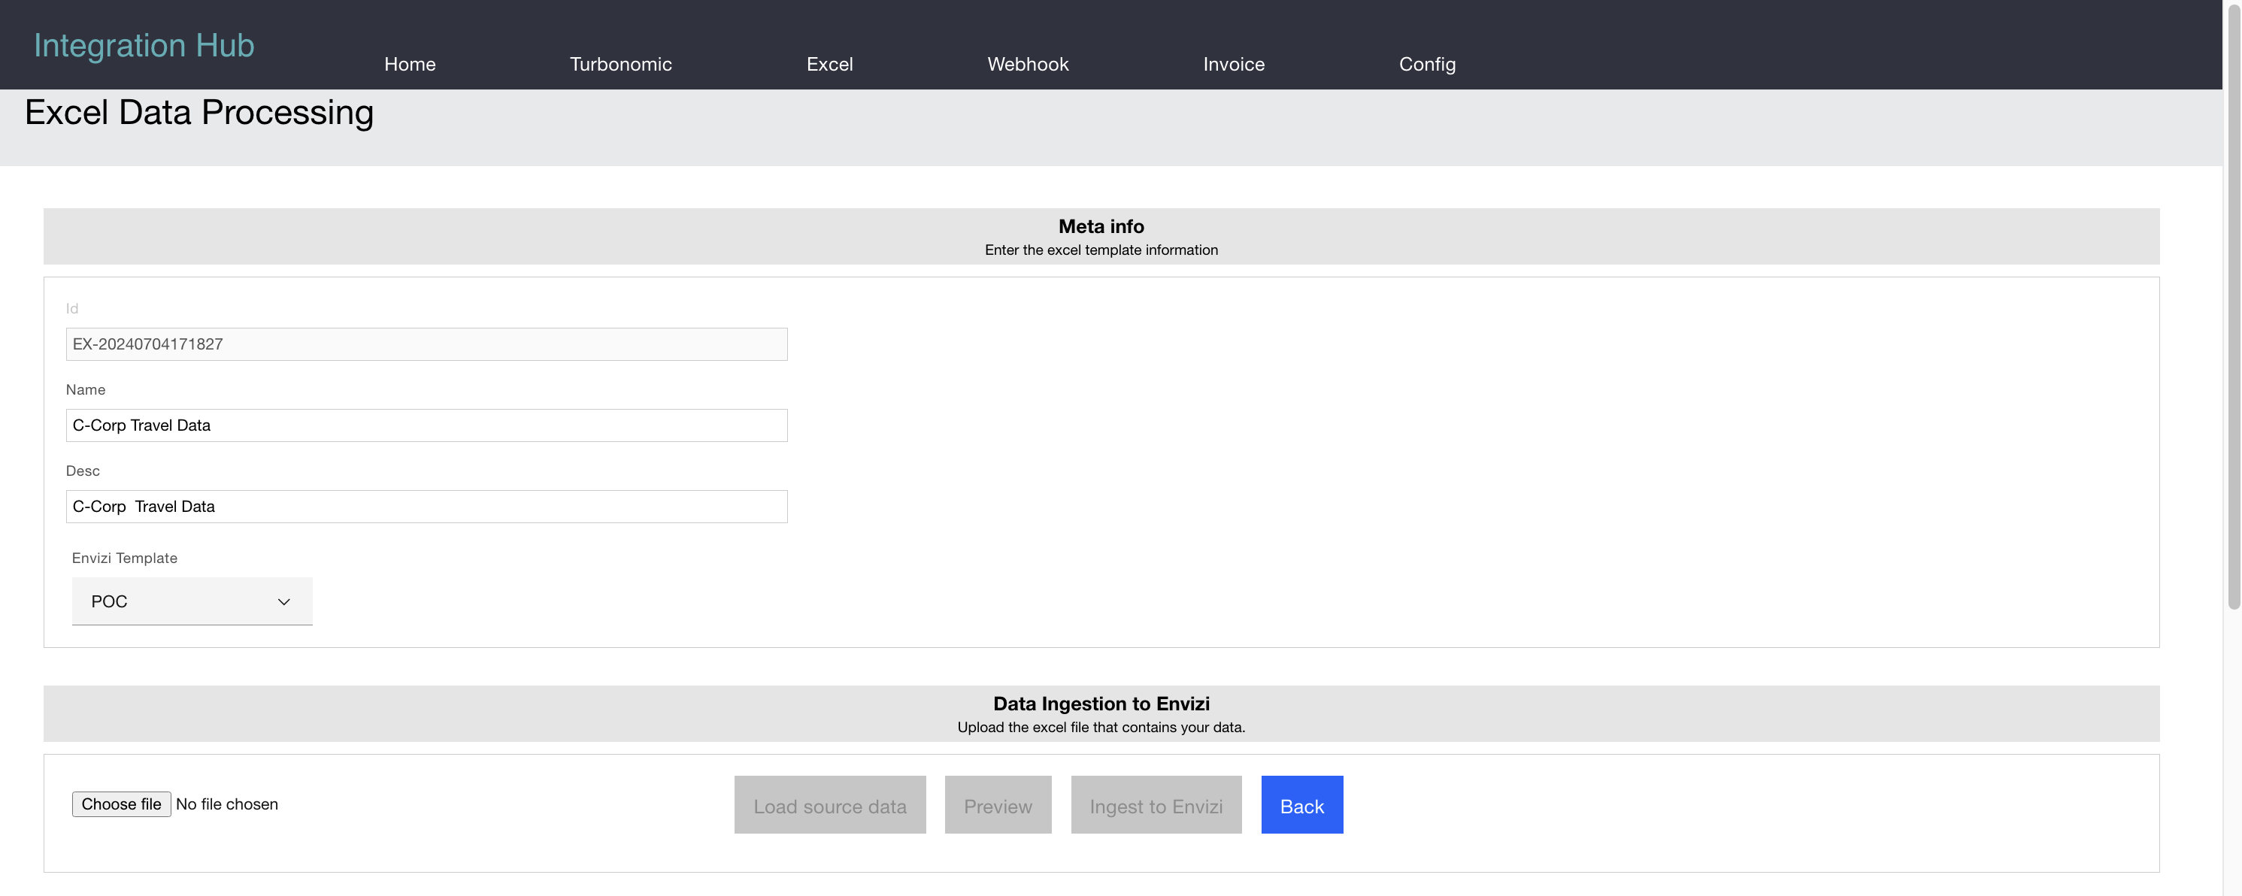Open the Excel navigation item

click(829, 65)
